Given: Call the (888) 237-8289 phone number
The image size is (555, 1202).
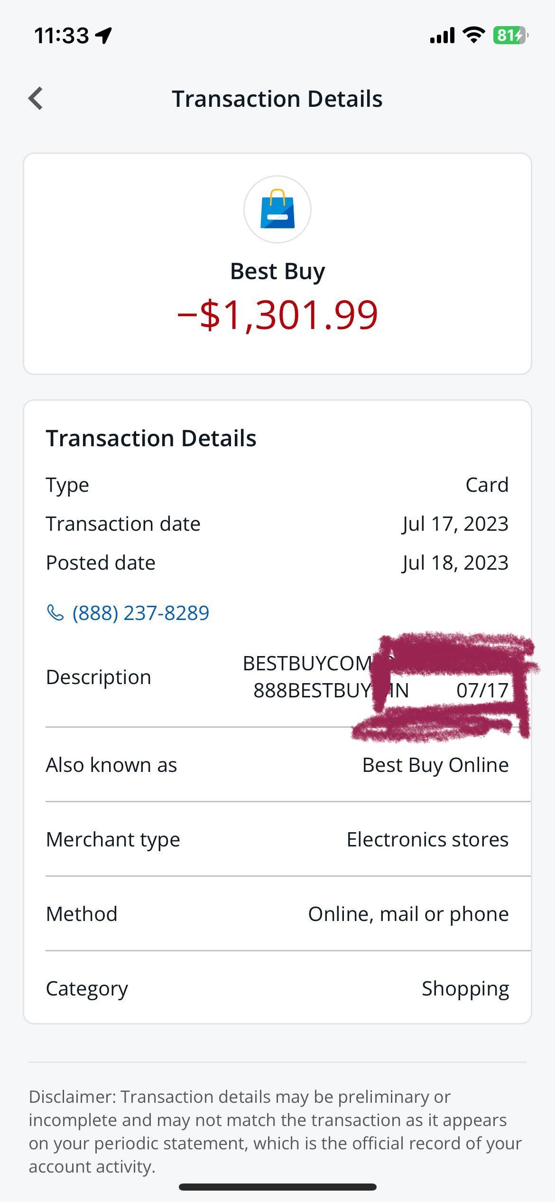Looking at the screenshot, I should point(140,613).
